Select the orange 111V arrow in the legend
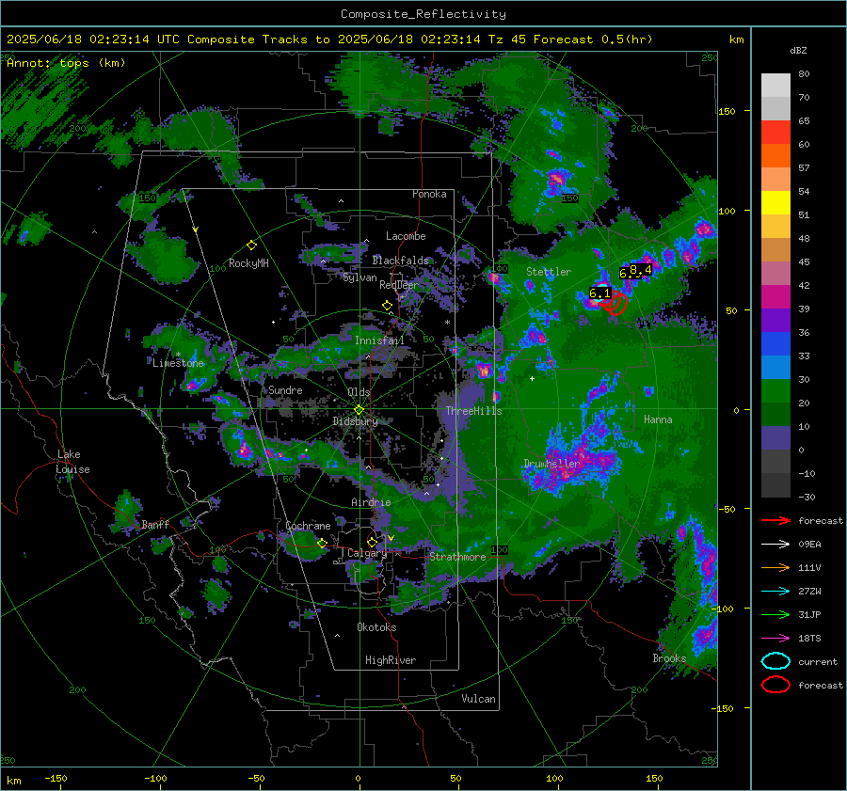Image resolution: width=847 pixels, height=791 pixels. (775, 567)
